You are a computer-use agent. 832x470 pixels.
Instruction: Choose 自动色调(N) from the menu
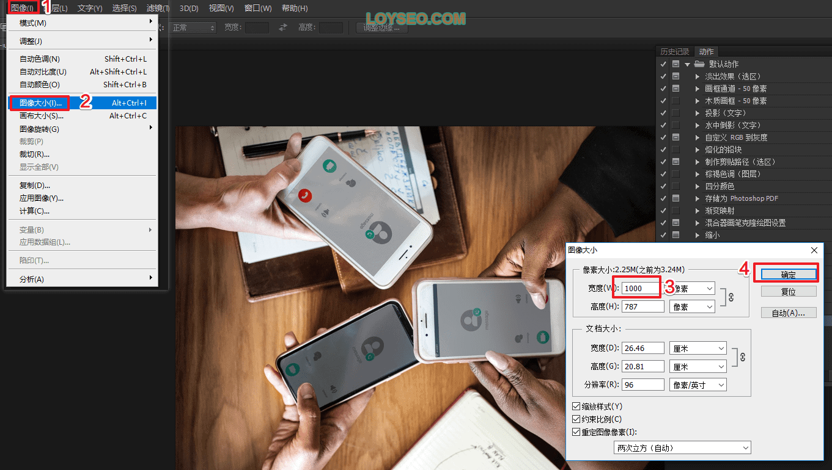[x=82, y=59]
